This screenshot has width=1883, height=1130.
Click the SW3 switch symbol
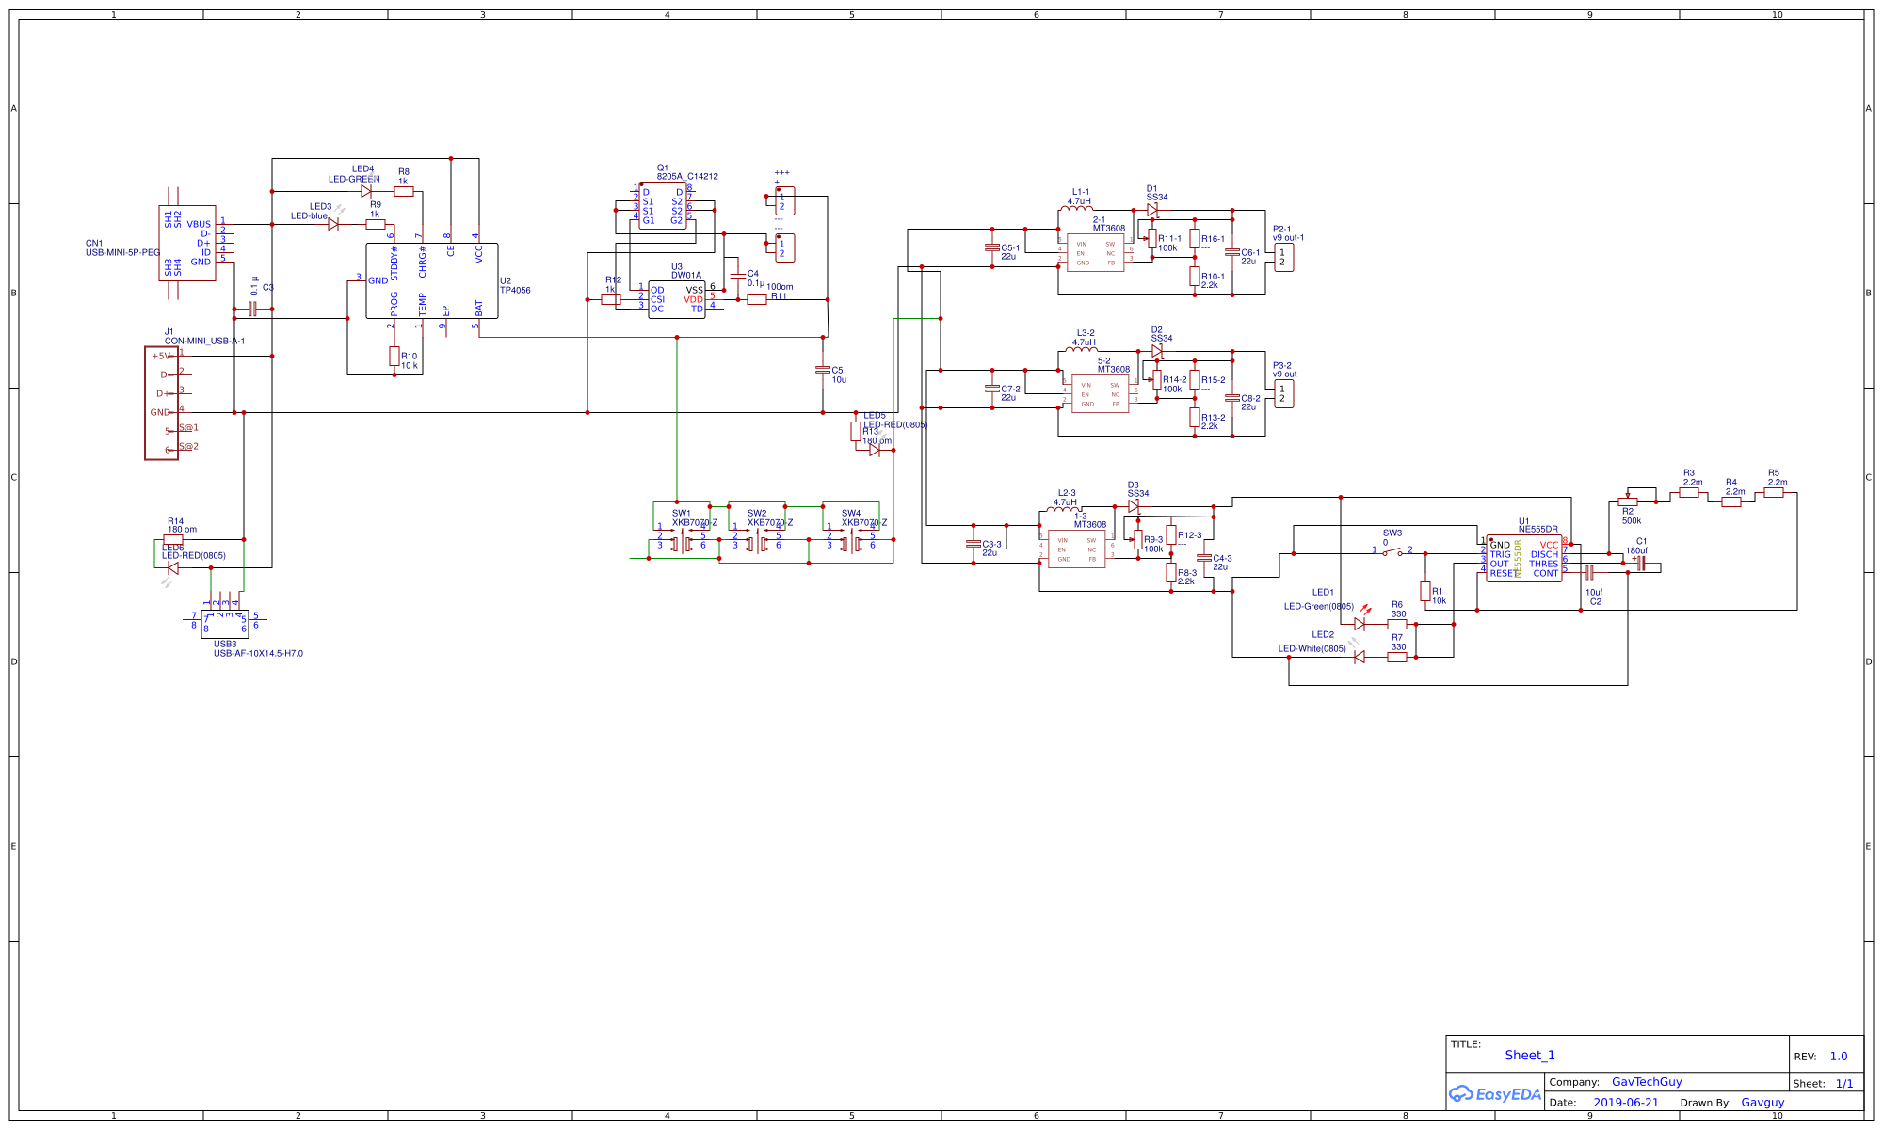(1392, 551)
